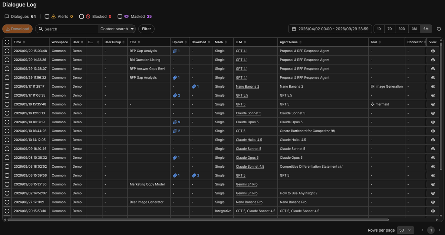Click 'Bid Question Listing' title cell
Image resolution: width=445 pixels, height=235 pixels.
[145, 60]
